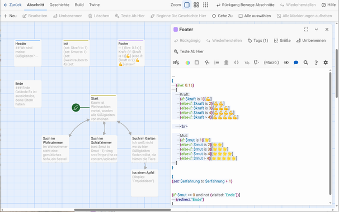Open find and replace magnifier

(305, 62)
